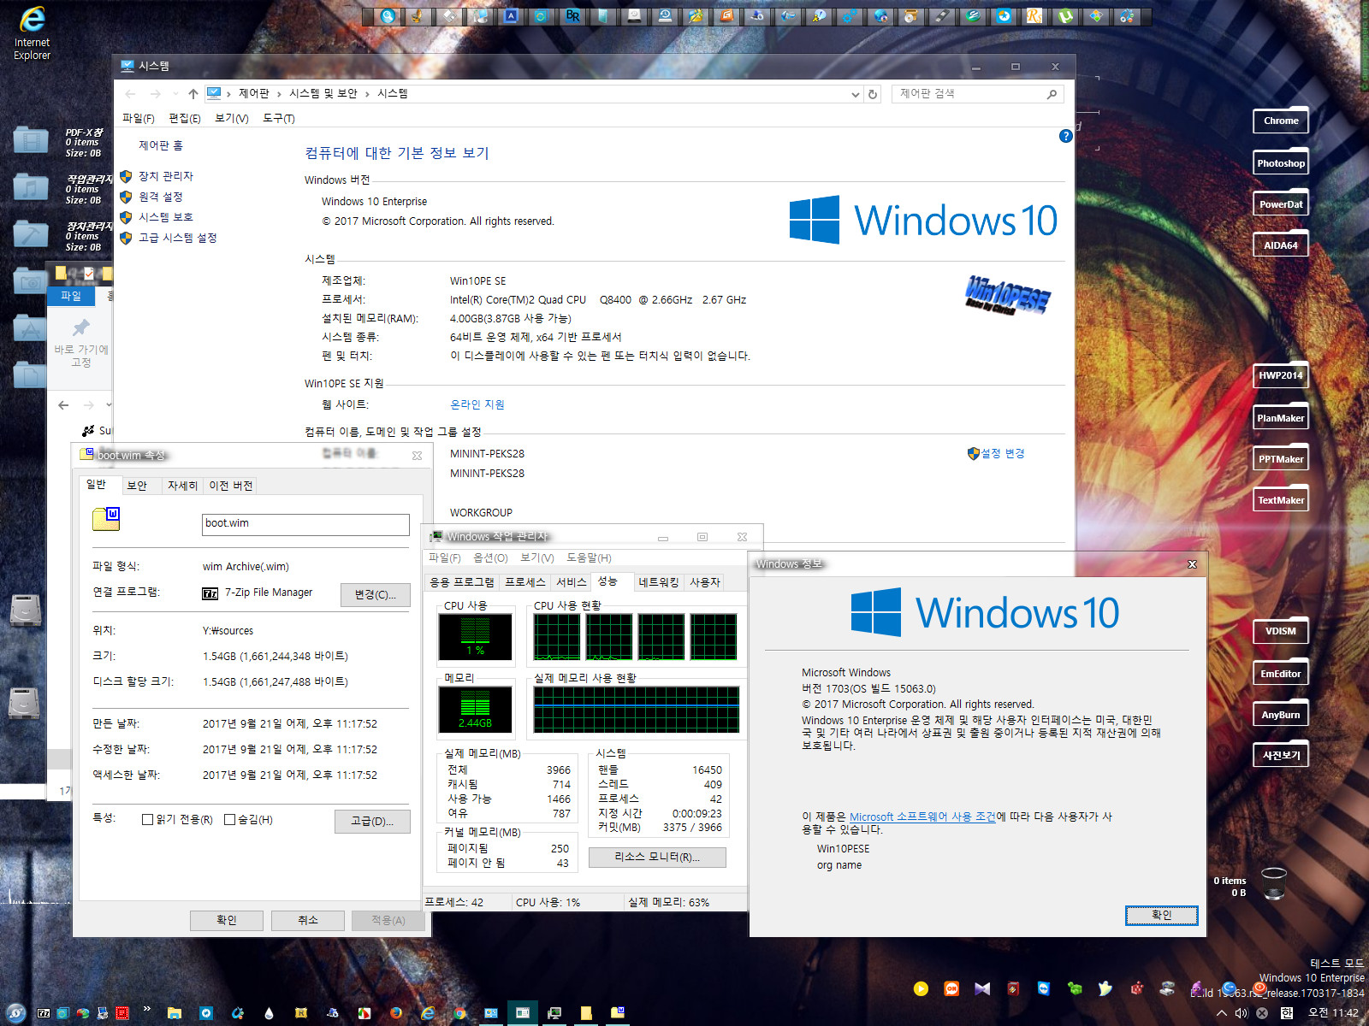Image resolution: width=1369 pixels, height=1026 pixels.
Task: Click the clock showing 오전 11:42
Action: (x=1333, y=1013)
